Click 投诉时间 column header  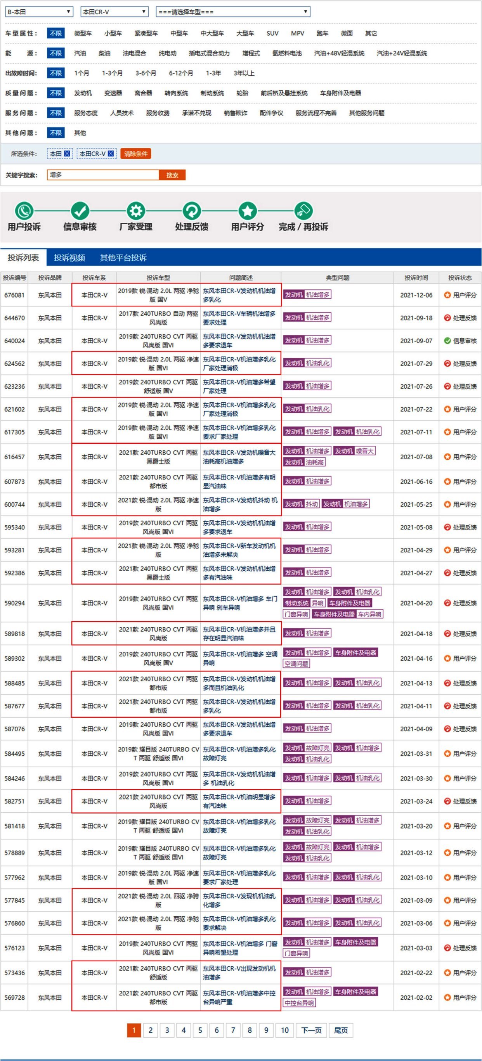coord(416,278)
